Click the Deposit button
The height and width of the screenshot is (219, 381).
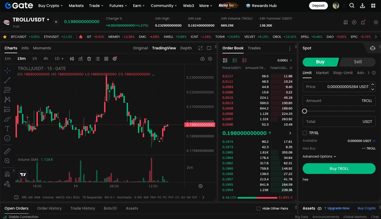(318, 6)
